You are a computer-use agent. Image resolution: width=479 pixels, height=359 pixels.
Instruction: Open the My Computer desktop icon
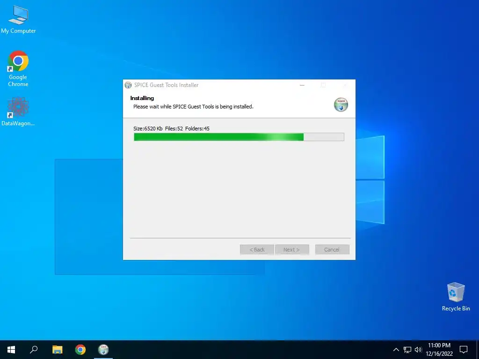[x=18, y=19]
